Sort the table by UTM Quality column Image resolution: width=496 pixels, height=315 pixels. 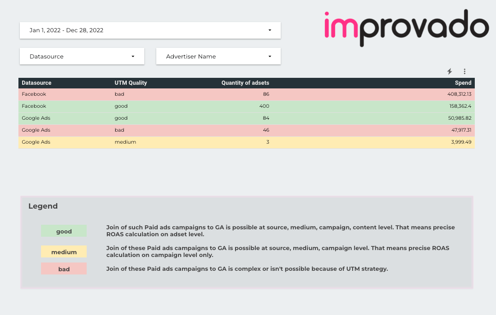tap(130, 83)
